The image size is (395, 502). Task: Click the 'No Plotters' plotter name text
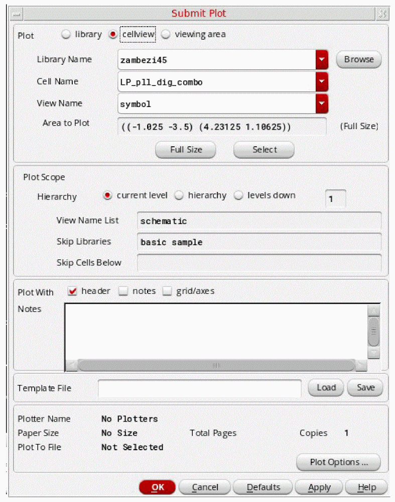tap(129, 419)
